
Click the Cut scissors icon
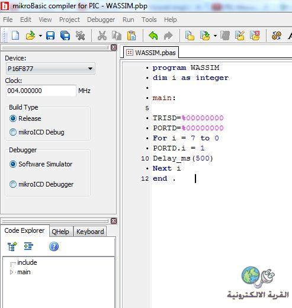[102, 36]
